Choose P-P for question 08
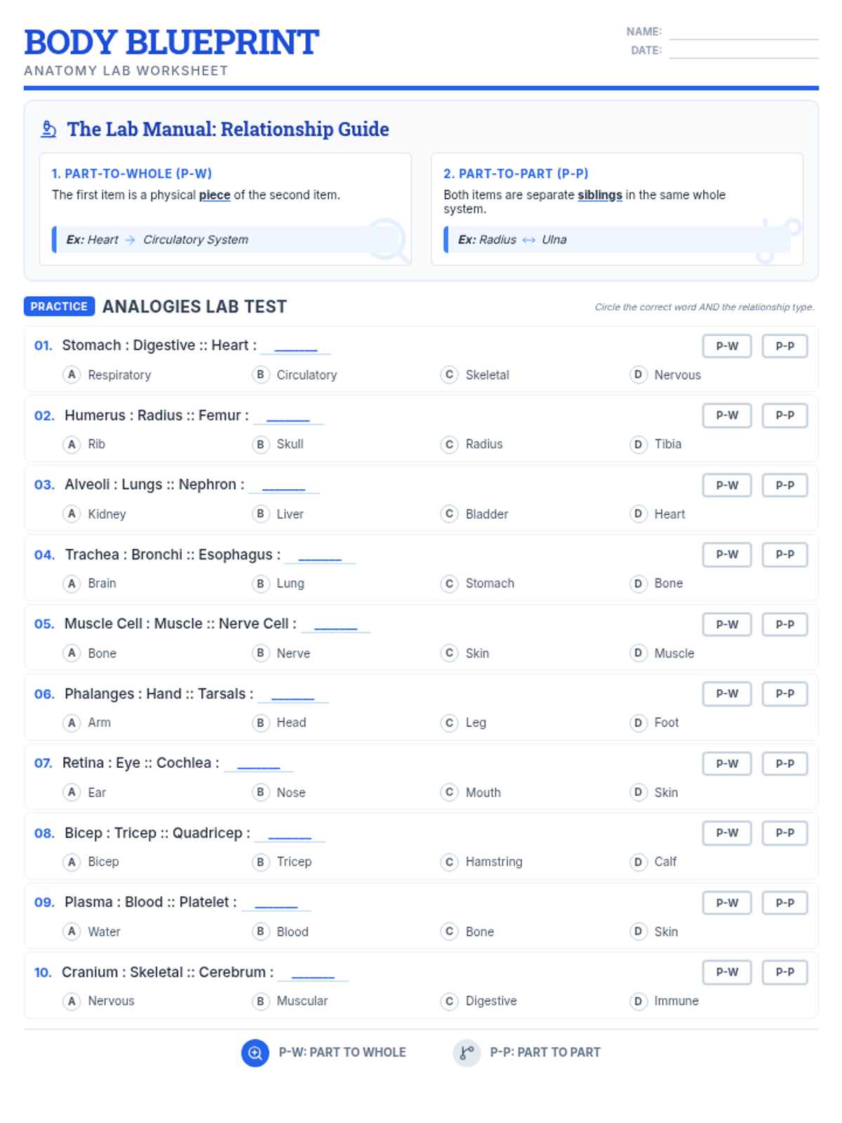Viewport: 842px width, 1123px height. pyautogui.click(x=784, y=833)
